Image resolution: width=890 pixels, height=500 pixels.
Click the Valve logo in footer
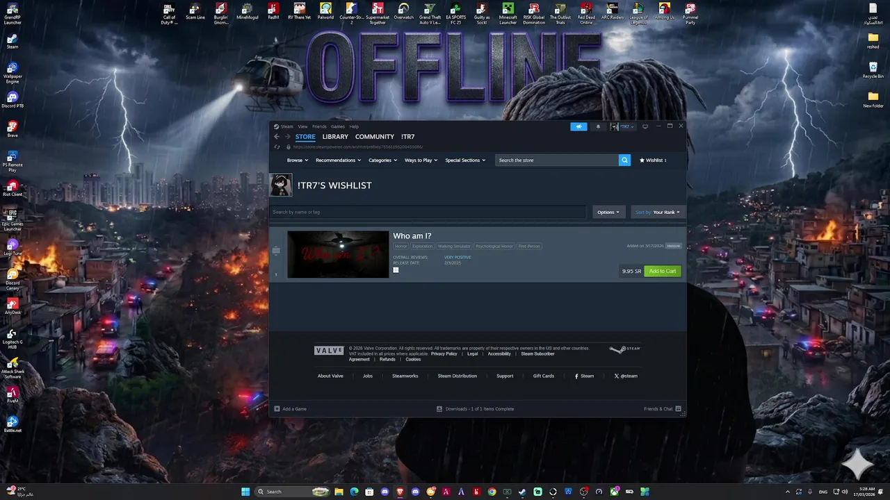(x=330, y=351)
